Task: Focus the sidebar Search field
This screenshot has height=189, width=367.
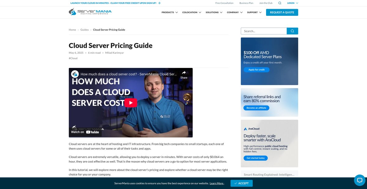Action: pos(264,31)
